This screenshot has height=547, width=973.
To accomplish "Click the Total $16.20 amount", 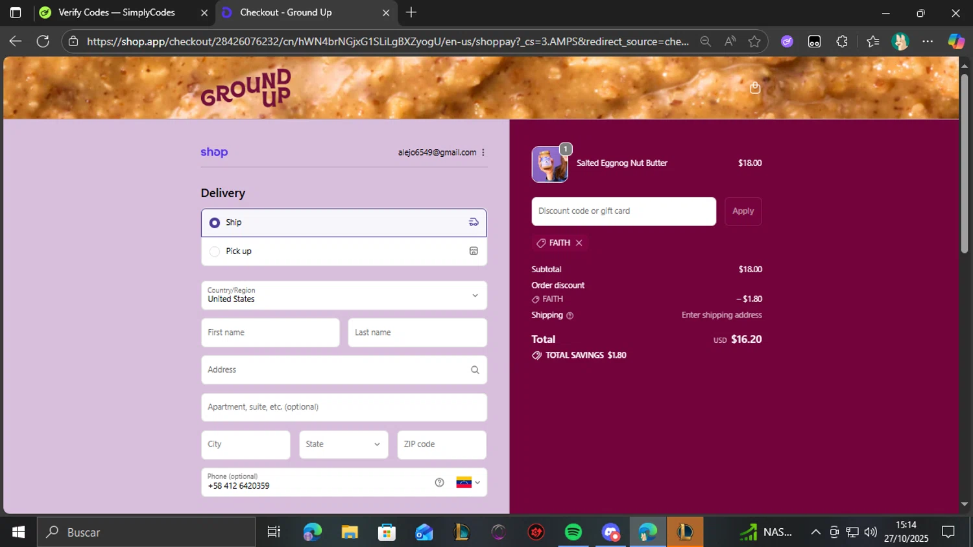I will pos(746,340).
